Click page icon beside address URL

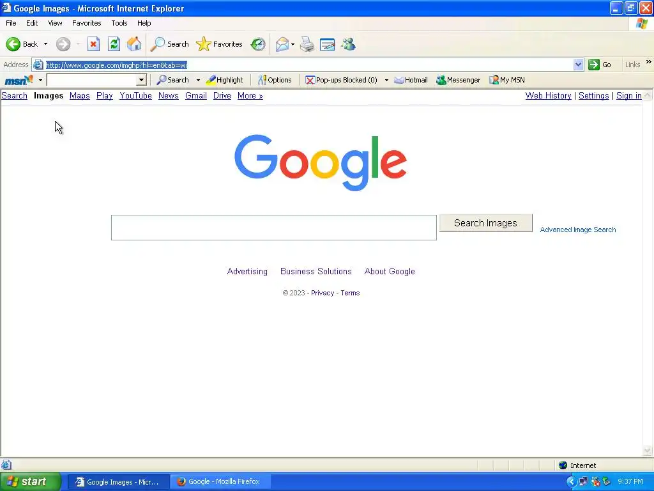tap(38, 65)
